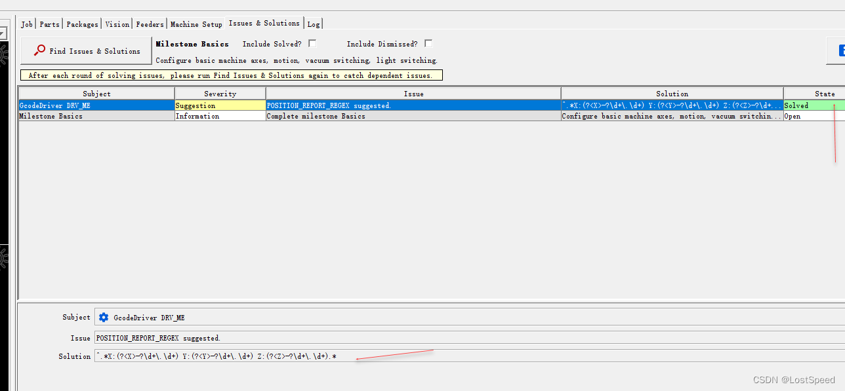Enable the Include Dismissed? checkbox
Viewport: 845px width, 391px height.
point(428,43)
